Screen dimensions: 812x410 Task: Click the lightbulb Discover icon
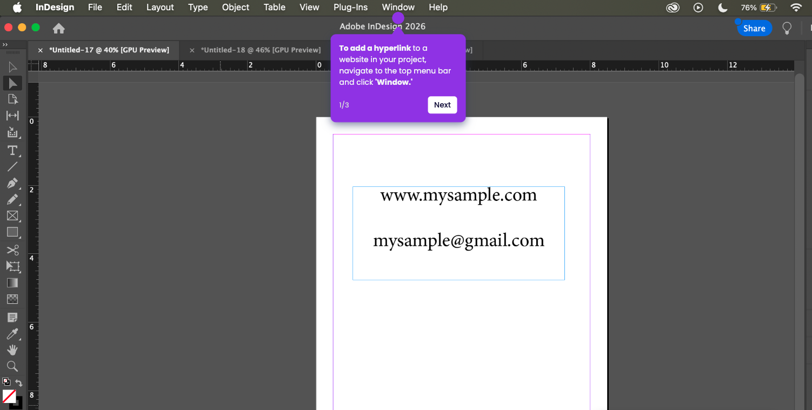[787, 29]
